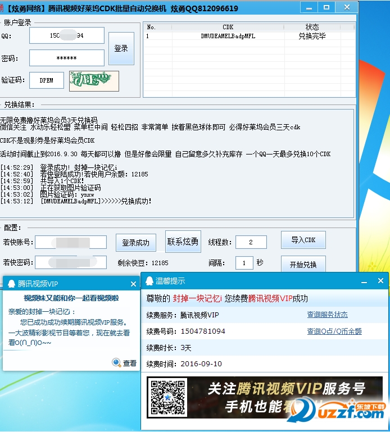The height and width of the screenshot is (432, 390).
Task: Click the 关注腾讯视频VIP服务号 banner text
Action: point(287,388)
